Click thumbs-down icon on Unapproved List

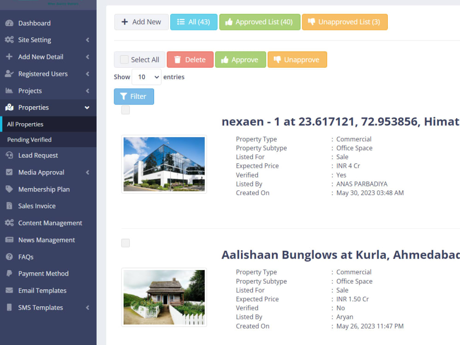pyautogui.click(x=311, y=22)
